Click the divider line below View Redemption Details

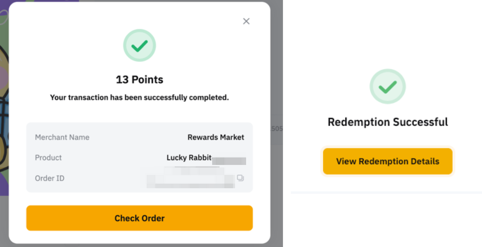coord(386,192)
